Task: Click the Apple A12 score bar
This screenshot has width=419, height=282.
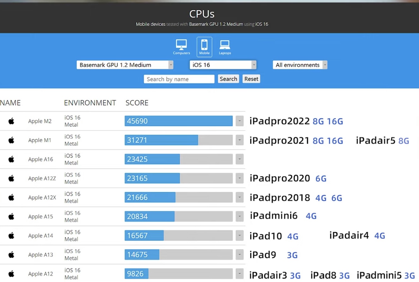Action: pyautogui.click(x=179, y=274)
